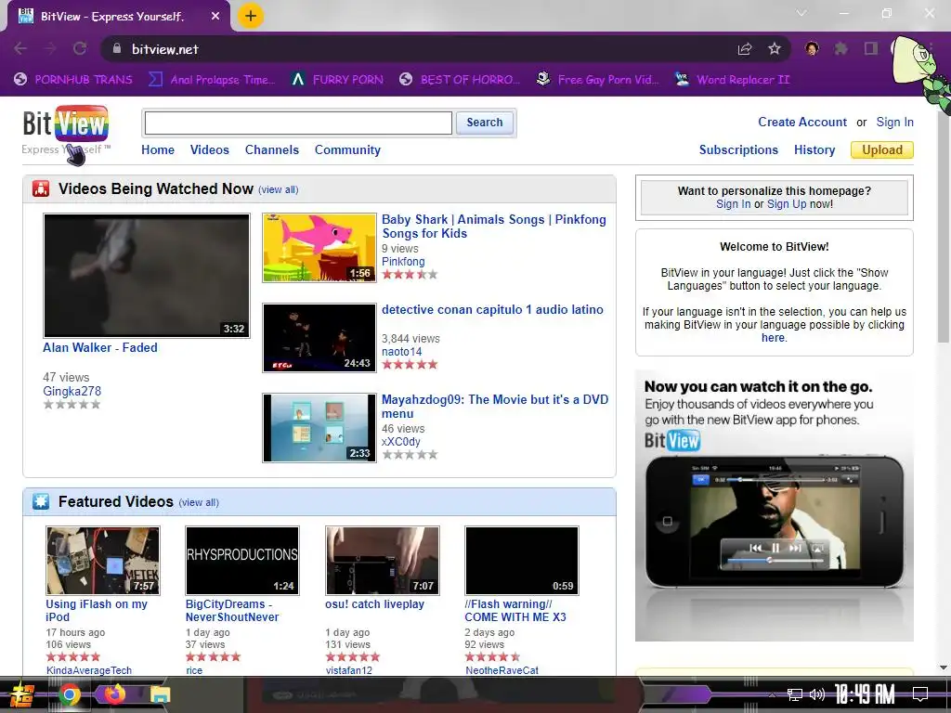Open the Community nav section
Image resolution: width=951 pixels, height=713 pixels.
(347, 149)
